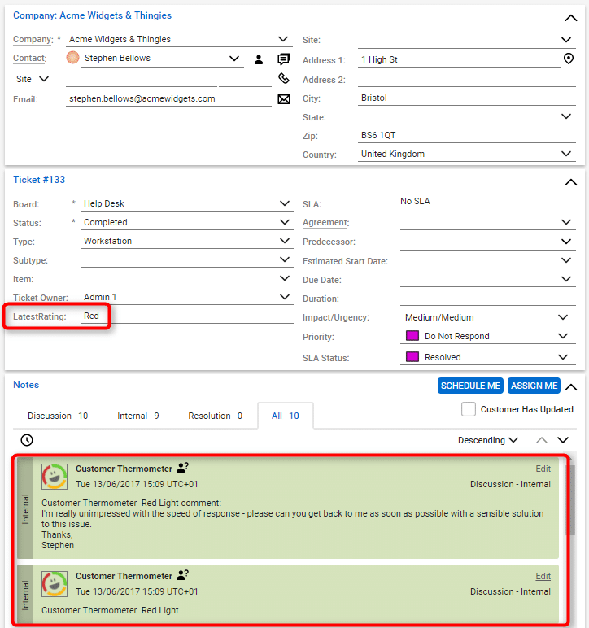Open the Company dropdown
This screenshot has height=628, width=589.
pyautogui.click(x=283, y=39)
